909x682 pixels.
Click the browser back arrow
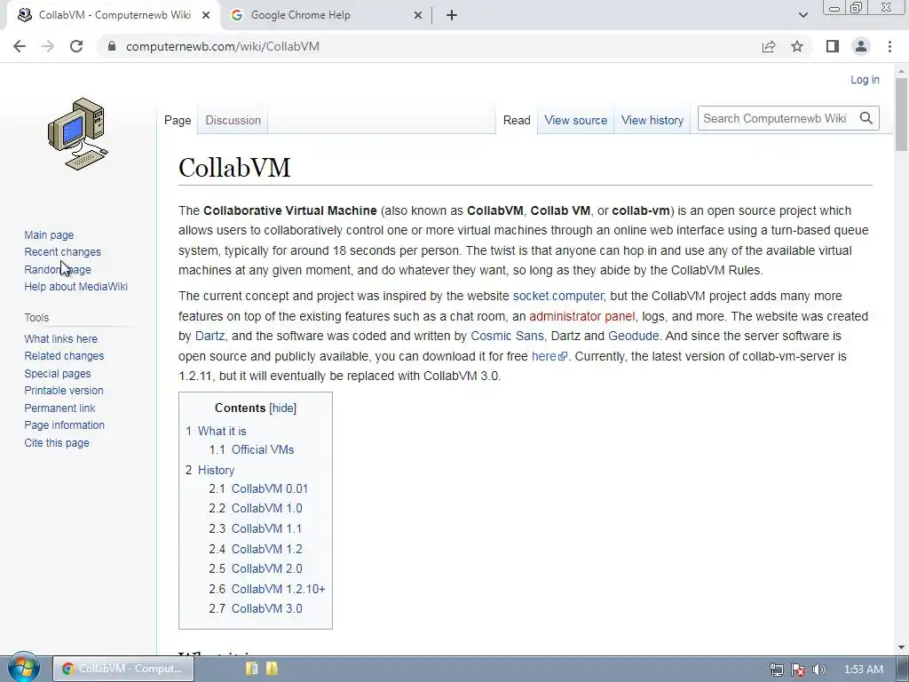(x=20, y=46)
